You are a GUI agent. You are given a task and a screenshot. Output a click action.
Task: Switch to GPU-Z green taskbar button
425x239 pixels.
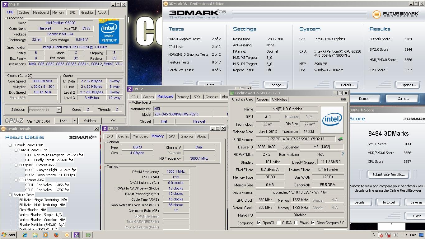pyautogui.click(x=88, y=235)
